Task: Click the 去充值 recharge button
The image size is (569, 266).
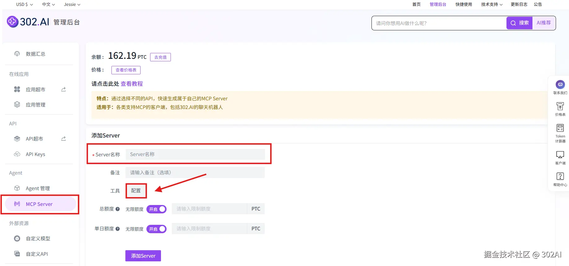Action: (160, 57)
